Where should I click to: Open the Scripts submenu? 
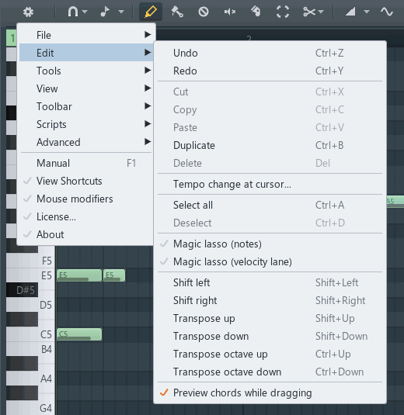click(86, 124)
